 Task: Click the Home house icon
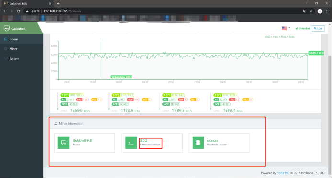click(5, 39)
